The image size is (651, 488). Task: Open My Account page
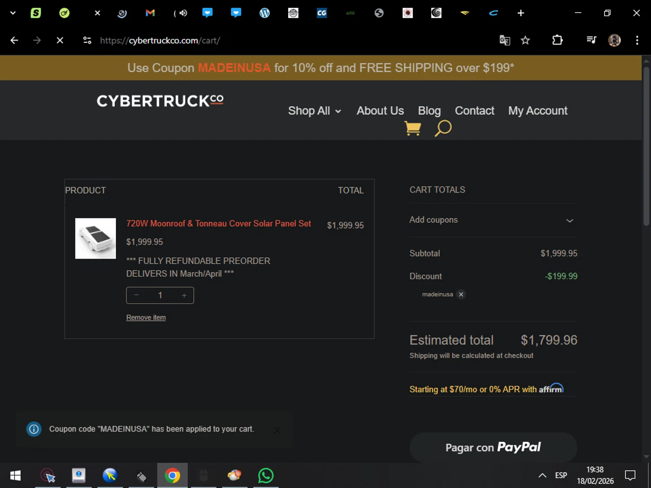point(538,111)
